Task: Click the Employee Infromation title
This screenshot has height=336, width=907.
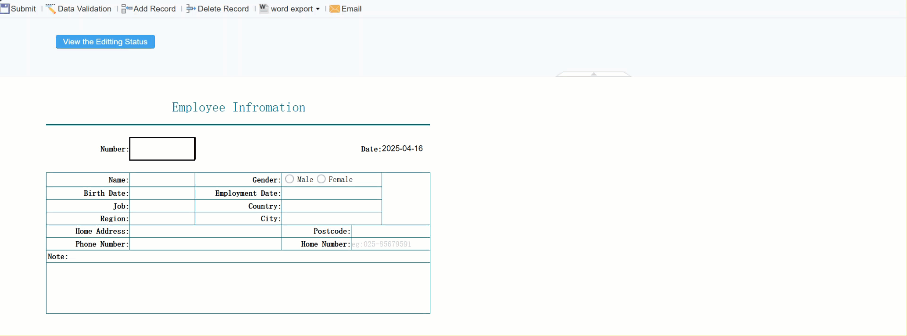Action: pyautogui.click(x=239, y=108)
